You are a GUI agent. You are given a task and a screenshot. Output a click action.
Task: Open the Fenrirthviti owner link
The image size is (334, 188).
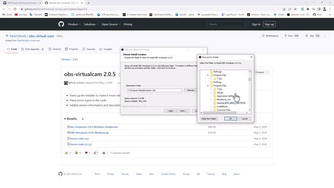pos(18,36)
